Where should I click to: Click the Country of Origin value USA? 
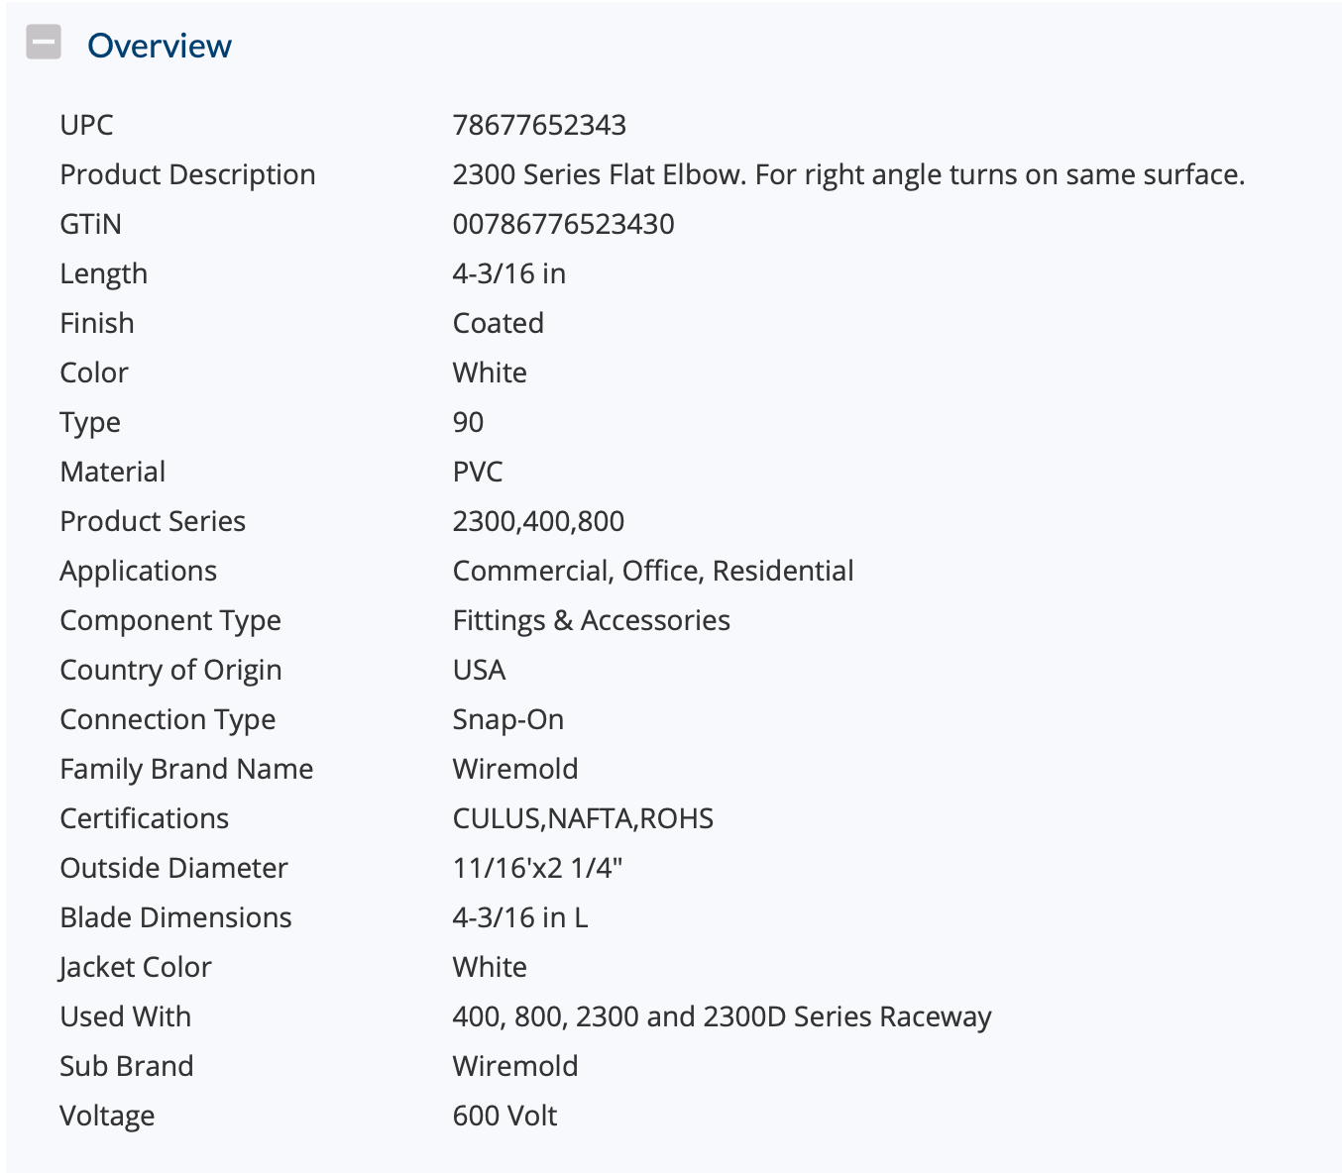tap(480, 670)
